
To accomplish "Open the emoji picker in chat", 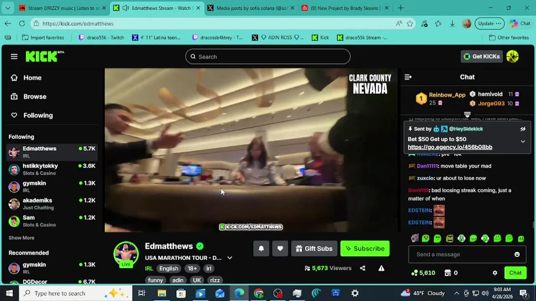I will click(517, 254).
